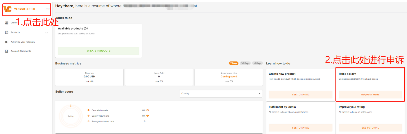Select the Products menu label

click(x=15, y=32)
